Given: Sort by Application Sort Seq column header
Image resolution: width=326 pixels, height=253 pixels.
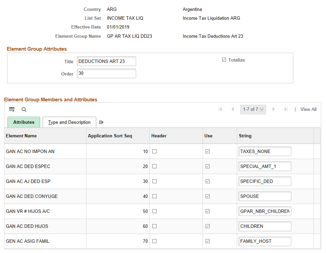Looking at the screenshot, I should [110, 136].
